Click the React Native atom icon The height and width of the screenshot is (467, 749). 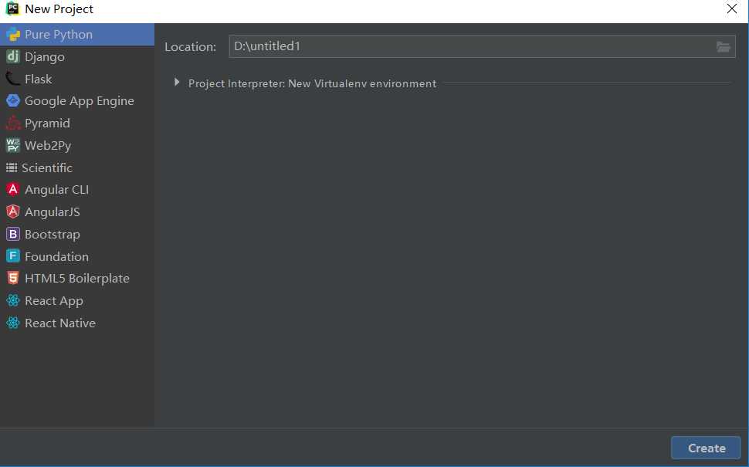pyautogui.click(x=13, y=323)
